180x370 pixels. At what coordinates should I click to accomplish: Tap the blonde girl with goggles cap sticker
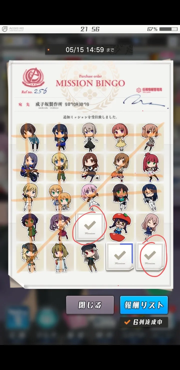point(30,257)
